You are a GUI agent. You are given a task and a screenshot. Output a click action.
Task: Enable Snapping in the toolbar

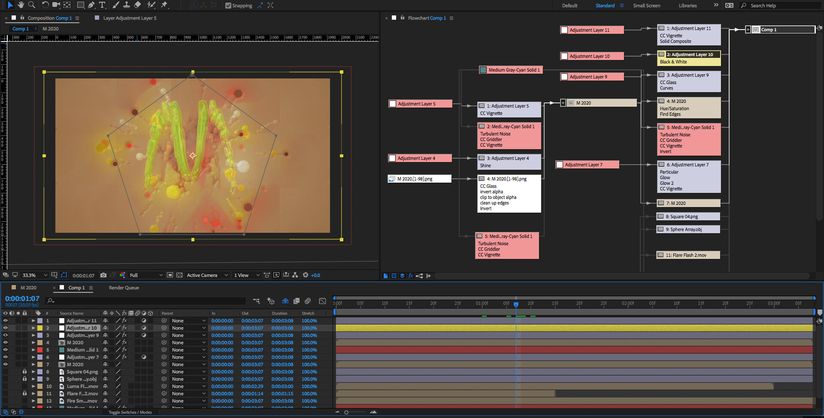pos(228,6)
